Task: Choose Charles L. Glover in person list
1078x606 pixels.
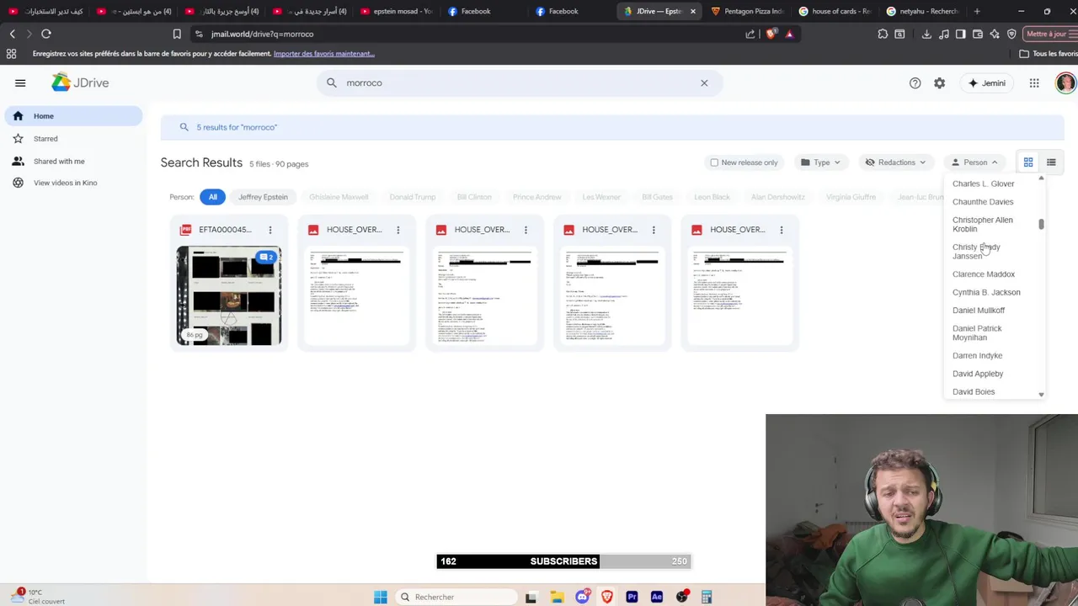Action: pyautogui.click(x=983, y=183)
